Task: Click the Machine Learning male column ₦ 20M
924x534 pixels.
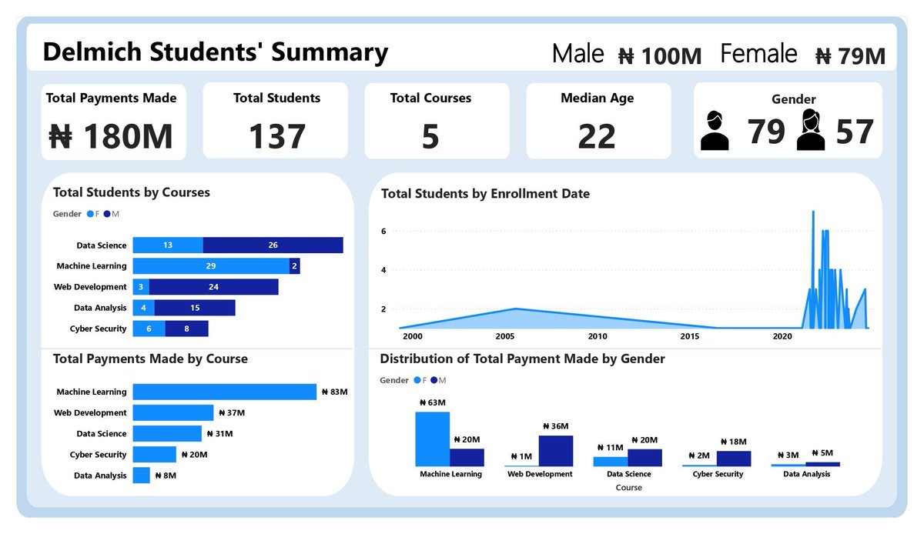Action: pos(467,457)
